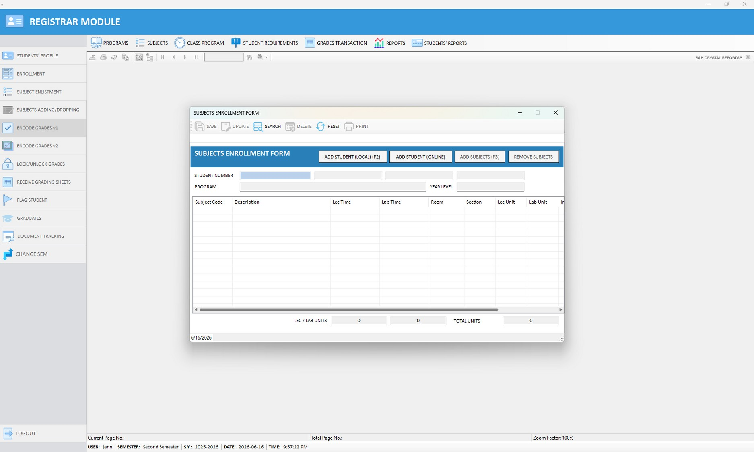Viewport: 754px width, 452px height.
Task: Click Print in Subjects Enrollment Form
Action: coord(356,126)
